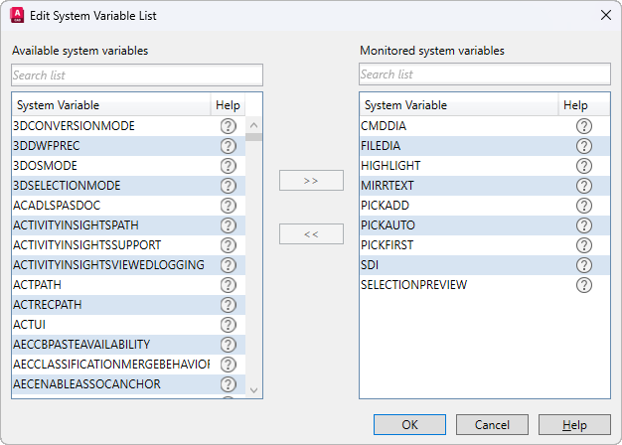The height and width of the screenshot is (445, 622).
Task: Show help for ACADLSPASDOC variable
Action: tap(228, 206)
